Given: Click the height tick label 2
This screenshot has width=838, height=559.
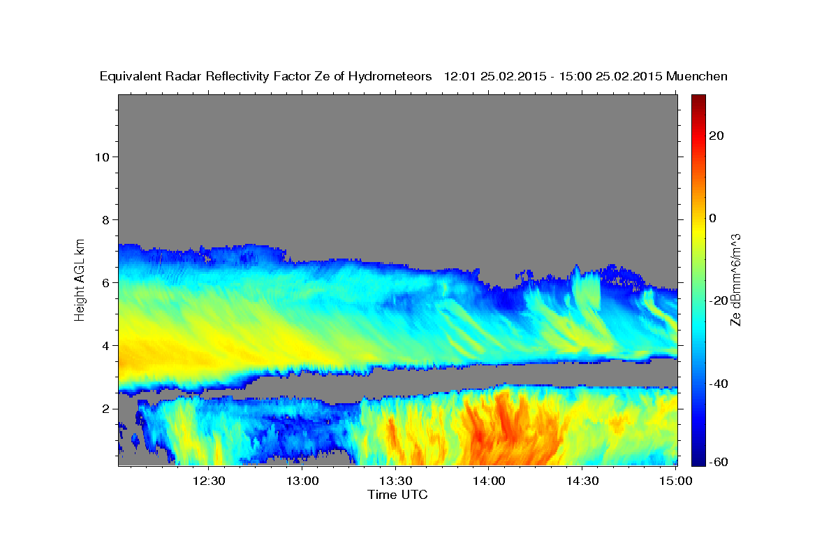Looking at the screenshot, I should tap(106, 409).
